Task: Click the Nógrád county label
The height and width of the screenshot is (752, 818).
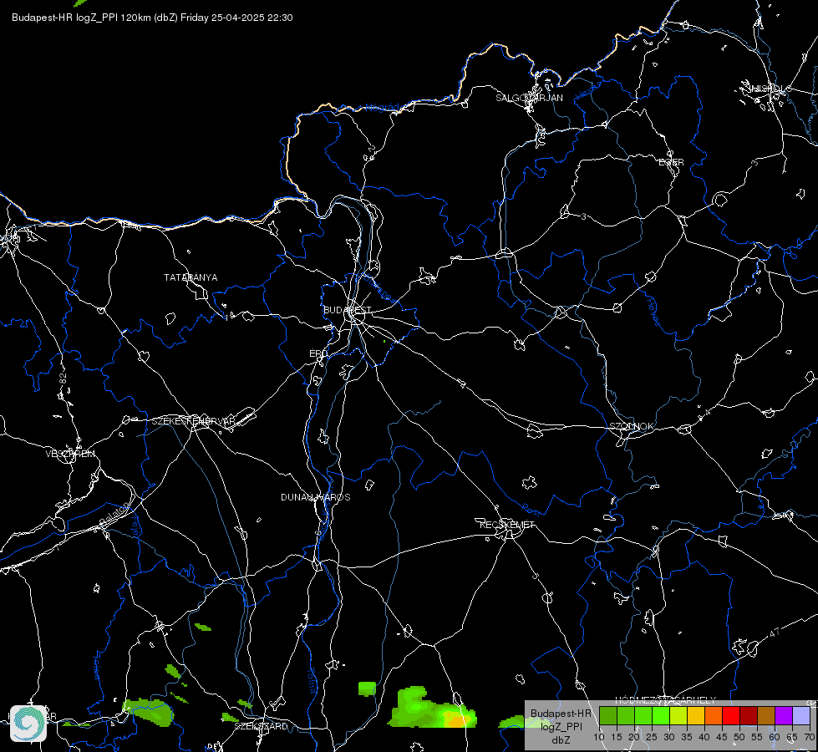Action: pyautogui.click(x=382, y=108)
